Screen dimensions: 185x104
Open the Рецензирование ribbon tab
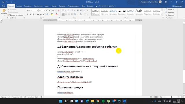[73, 6]
